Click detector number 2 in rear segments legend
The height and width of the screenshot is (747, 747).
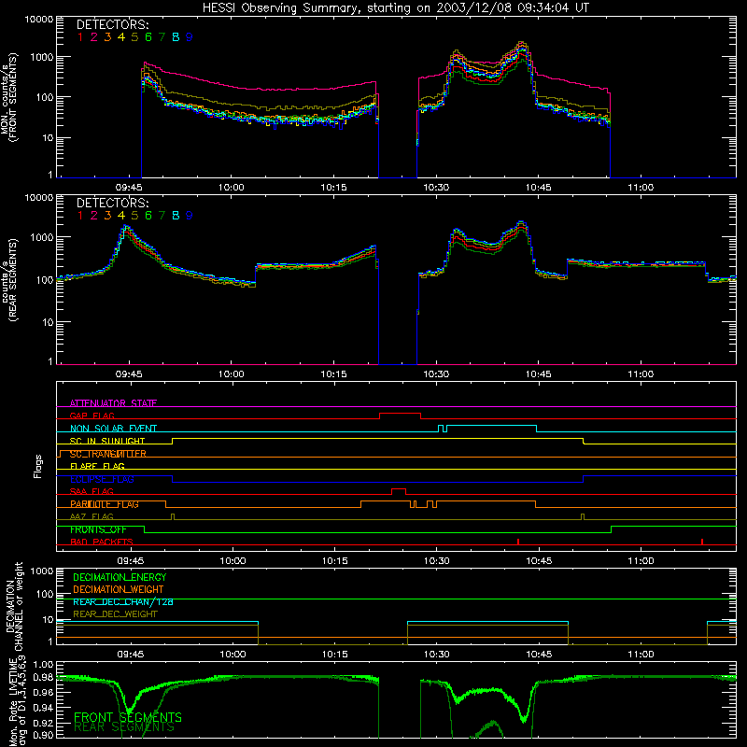(x=94, y=216)
